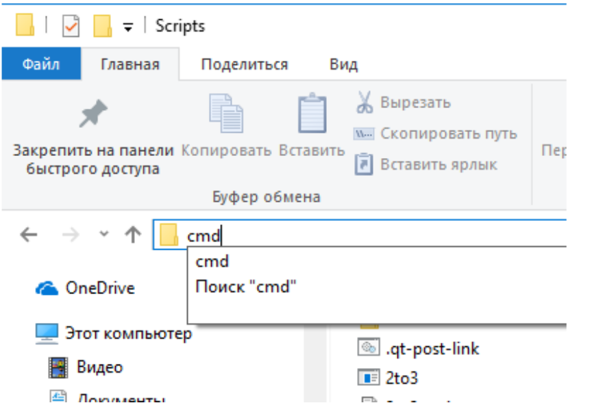Go up one folder level arrow

pyautogui.click(x=132, y=235)
